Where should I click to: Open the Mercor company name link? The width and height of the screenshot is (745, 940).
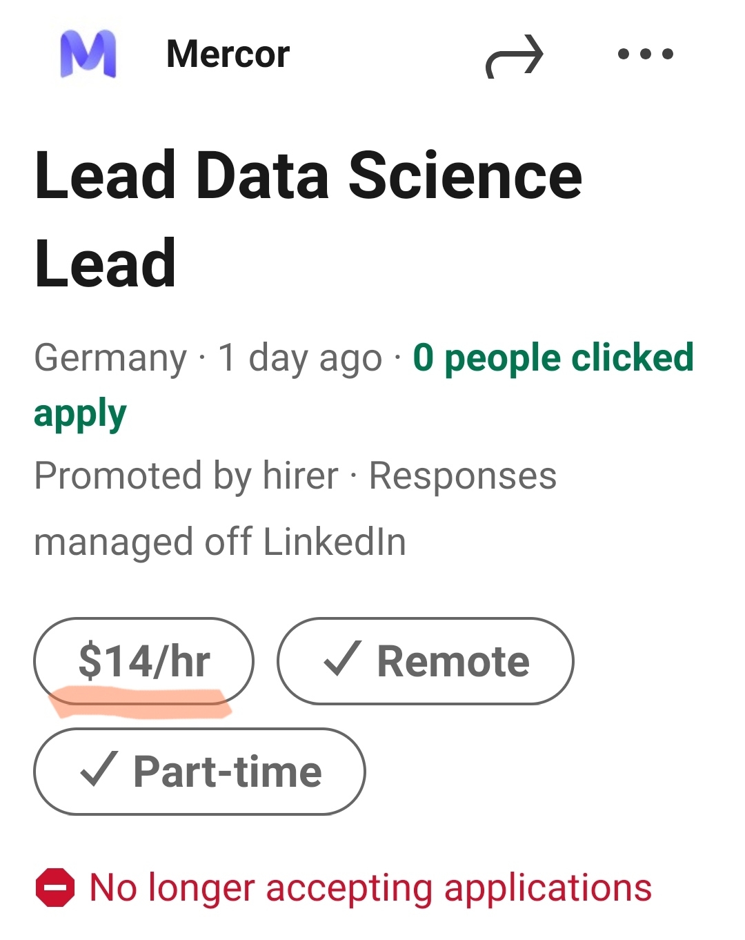tap(228, 54)
